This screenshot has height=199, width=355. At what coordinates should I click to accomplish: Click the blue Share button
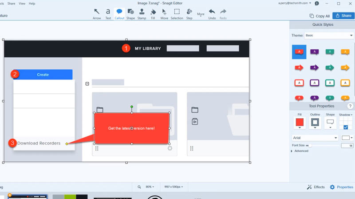[343, 16]
